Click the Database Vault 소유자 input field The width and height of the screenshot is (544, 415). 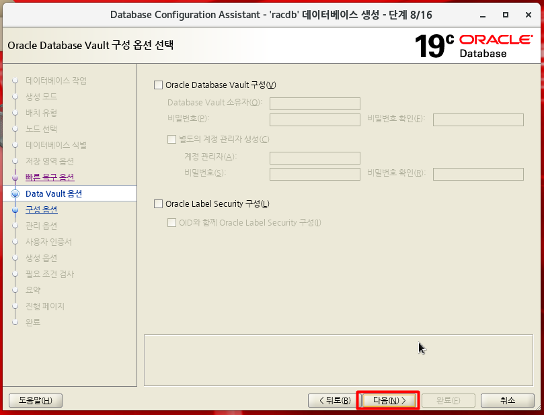tap(315, 103)
